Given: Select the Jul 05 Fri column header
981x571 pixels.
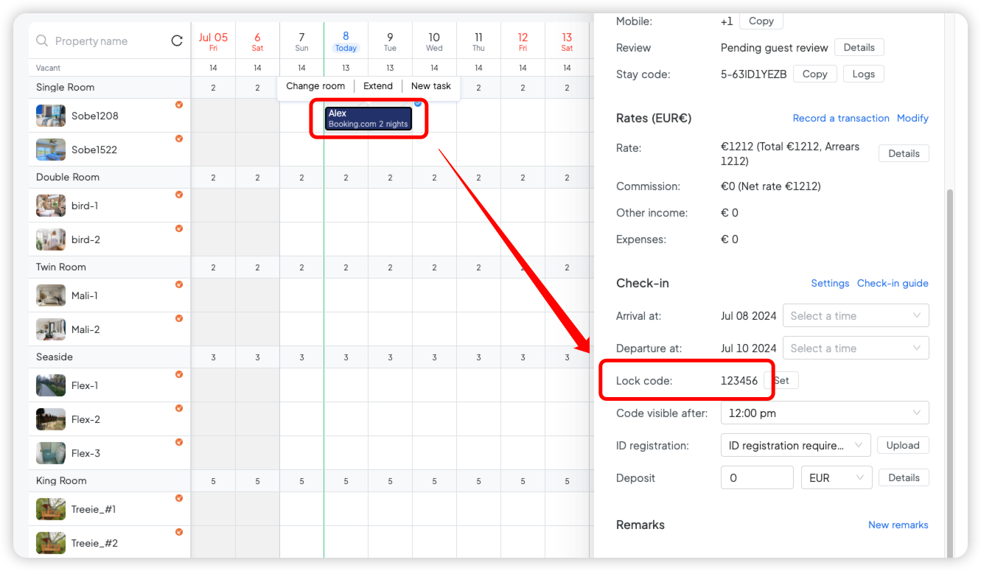Looking at the screenshot, I should point(213,41).
